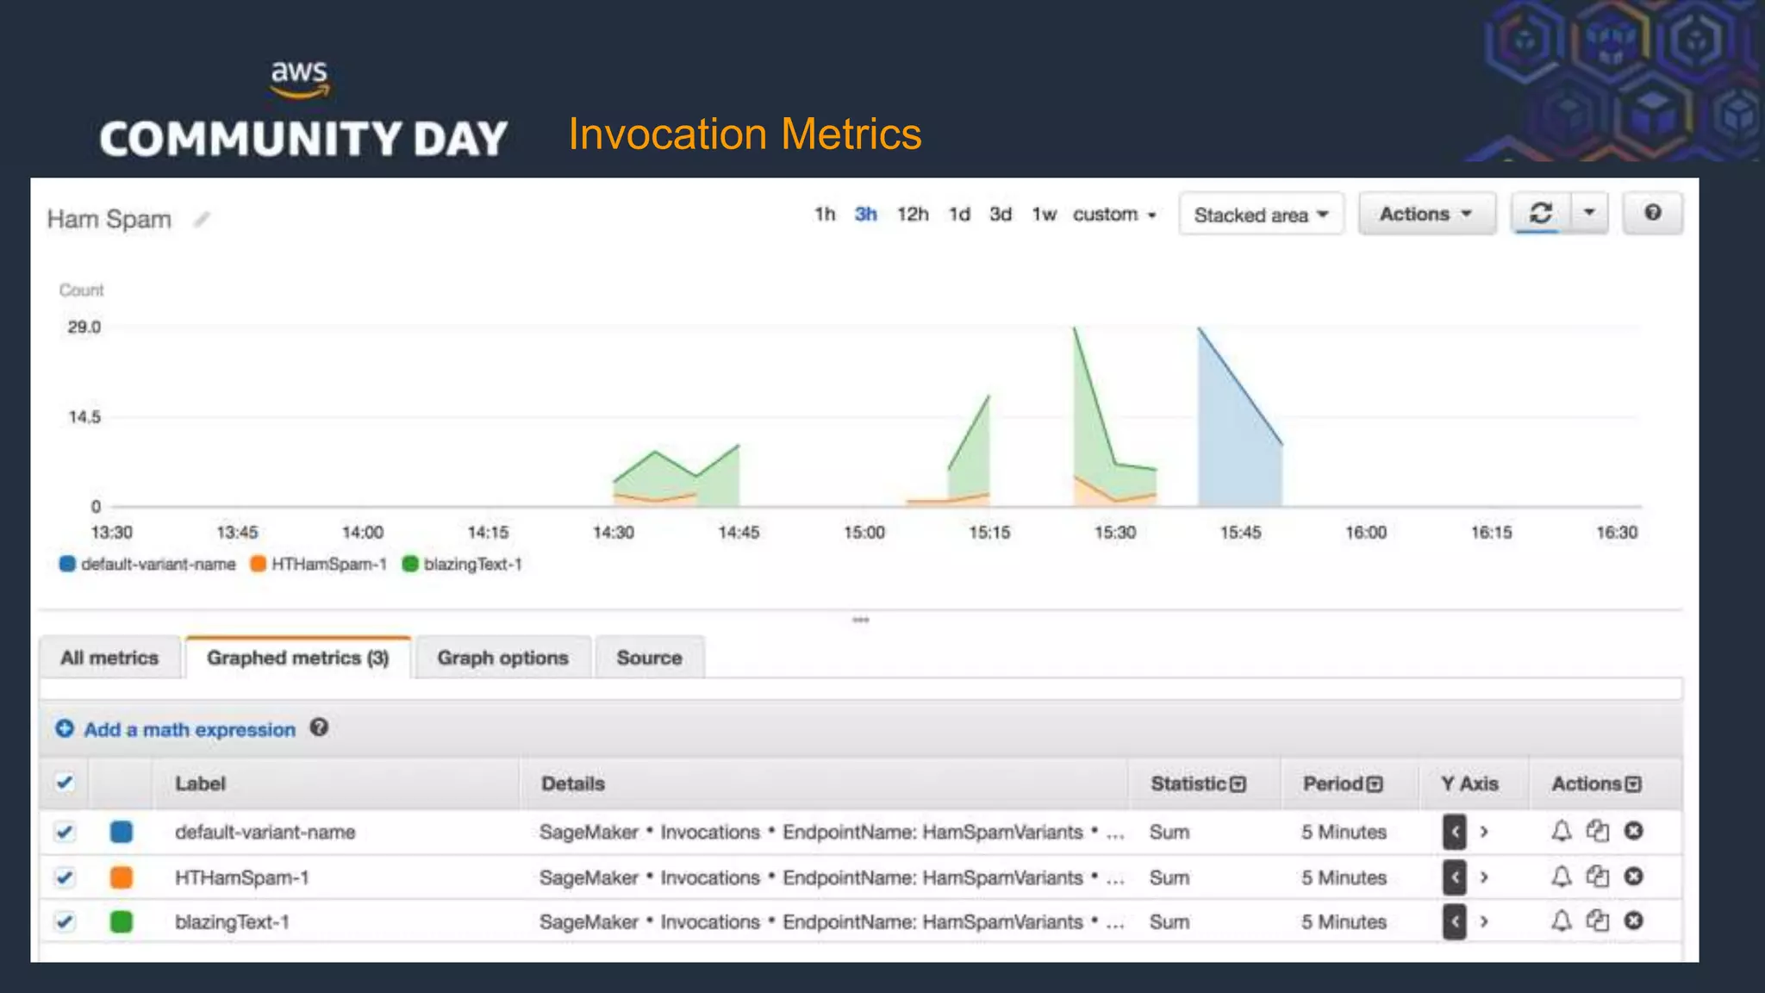The height and width of the screenshot is (993, 1765).
Task: Set default-variant-name to right Y axis
Action: coord(1484,832)
